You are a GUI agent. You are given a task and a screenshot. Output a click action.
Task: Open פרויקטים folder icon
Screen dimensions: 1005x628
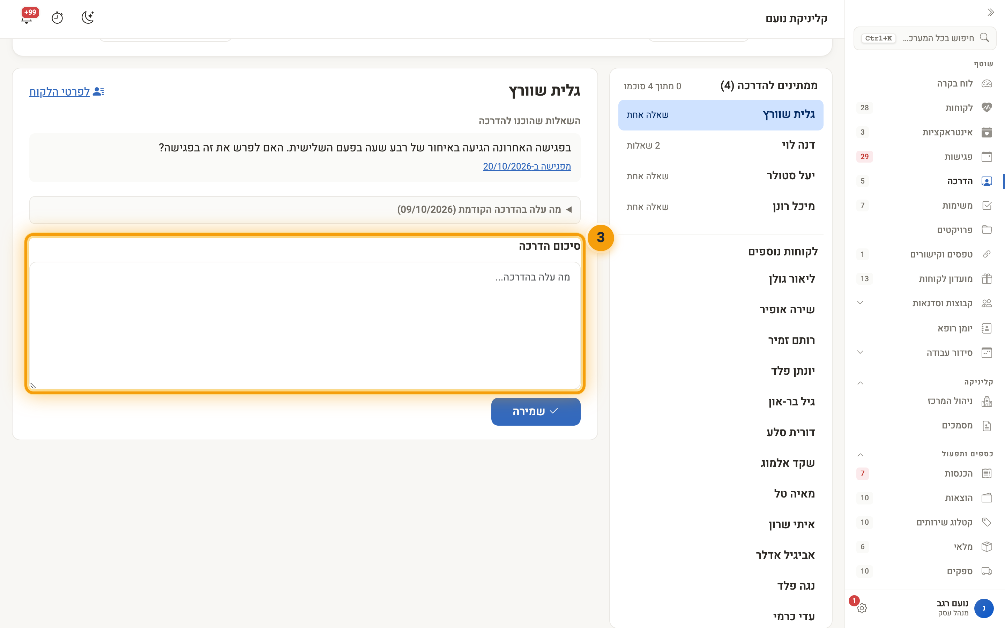point(986,230)
